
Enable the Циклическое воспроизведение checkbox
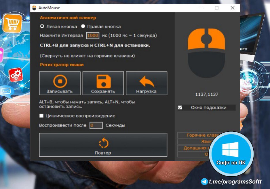[41, 116]
